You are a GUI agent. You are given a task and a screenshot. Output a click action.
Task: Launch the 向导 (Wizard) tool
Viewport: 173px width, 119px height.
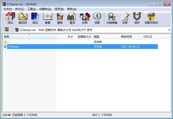point(85,18)
